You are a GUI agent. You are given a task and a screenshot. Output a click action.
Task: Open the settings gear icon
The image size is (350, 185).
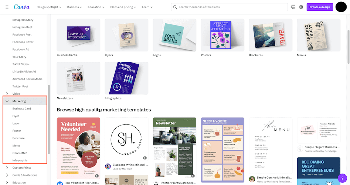301,7
